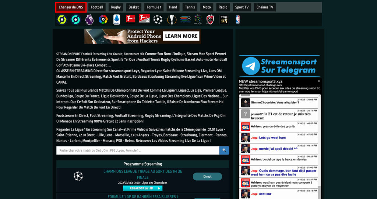This screenshot has width=377, height=199.
Task: Click Jeqz's avatar beside 'merde j'ai spoil'
Action: tap(245, 149)
